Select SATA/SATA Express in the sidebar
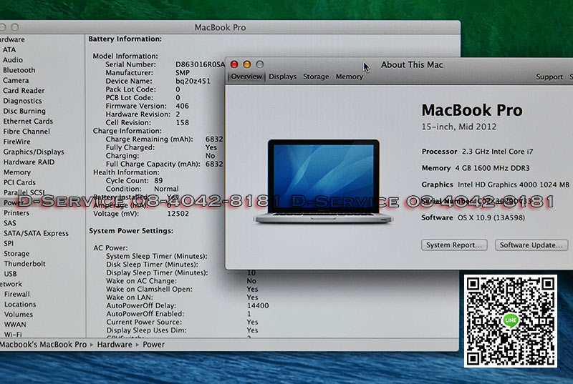573x384 pixels. point(37,233)
